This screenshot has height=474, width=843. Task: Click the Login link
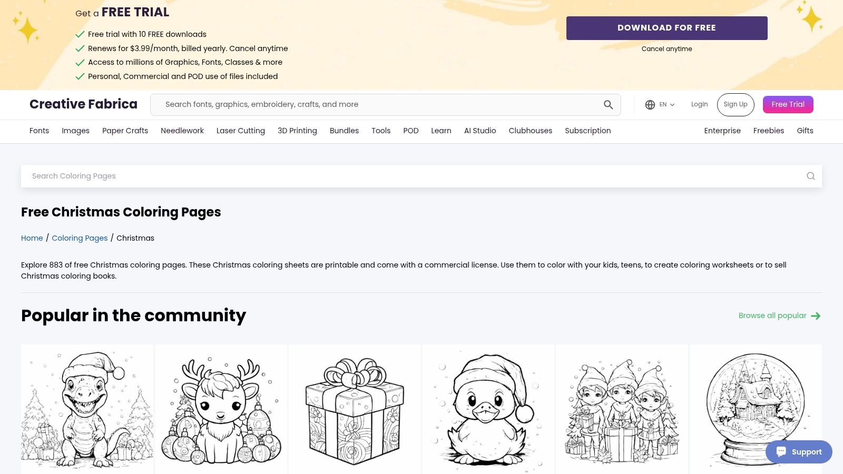pyautogui.click(x=699, y=104)
